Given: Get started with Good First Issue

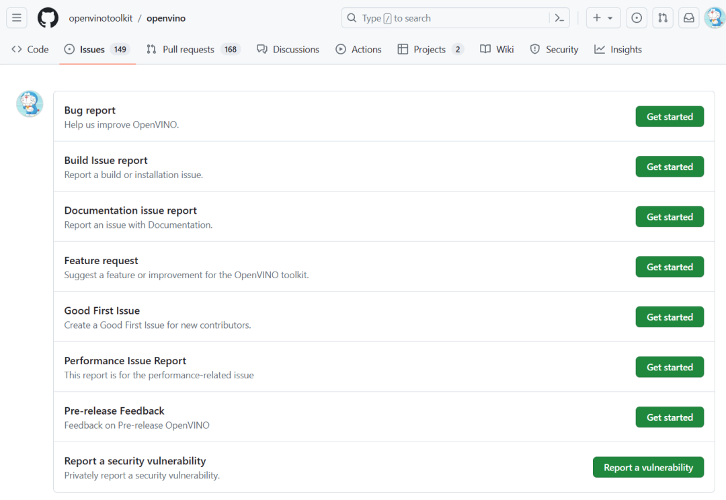Looking at the screenshot, I should [670, 317].
